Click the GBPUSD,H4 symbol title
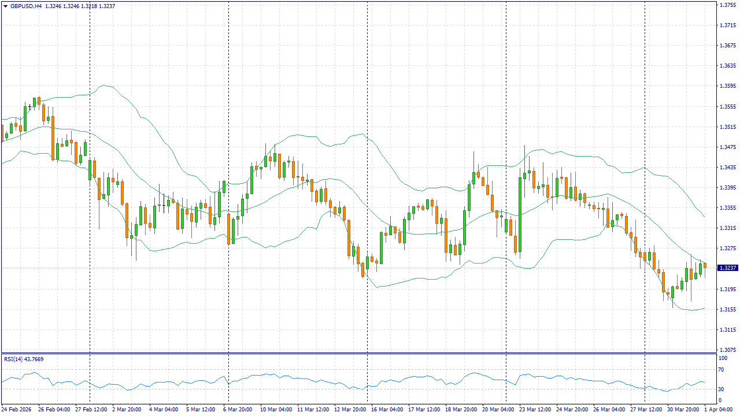Image resolution: width=740 pixels, height=416 pixels. 25,6
